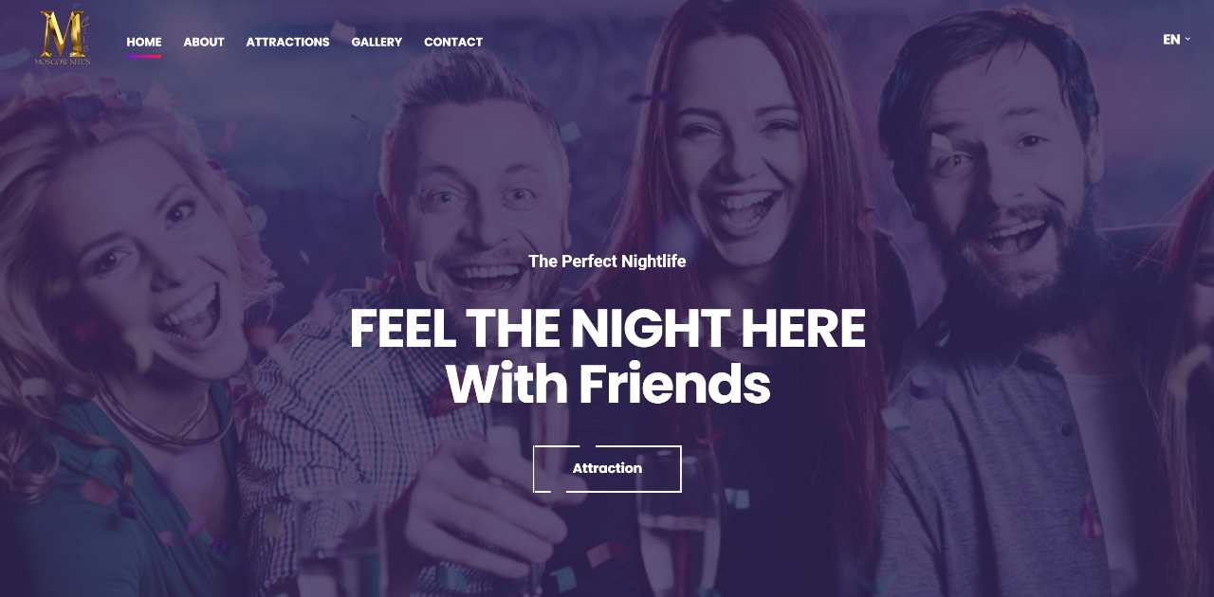Click the golden Moscow Nites logo
The image size is (1214, 597).
[x=63, y=38]
